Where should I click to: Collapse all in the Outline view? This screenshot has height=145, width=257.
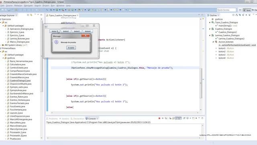coord(233,15)
